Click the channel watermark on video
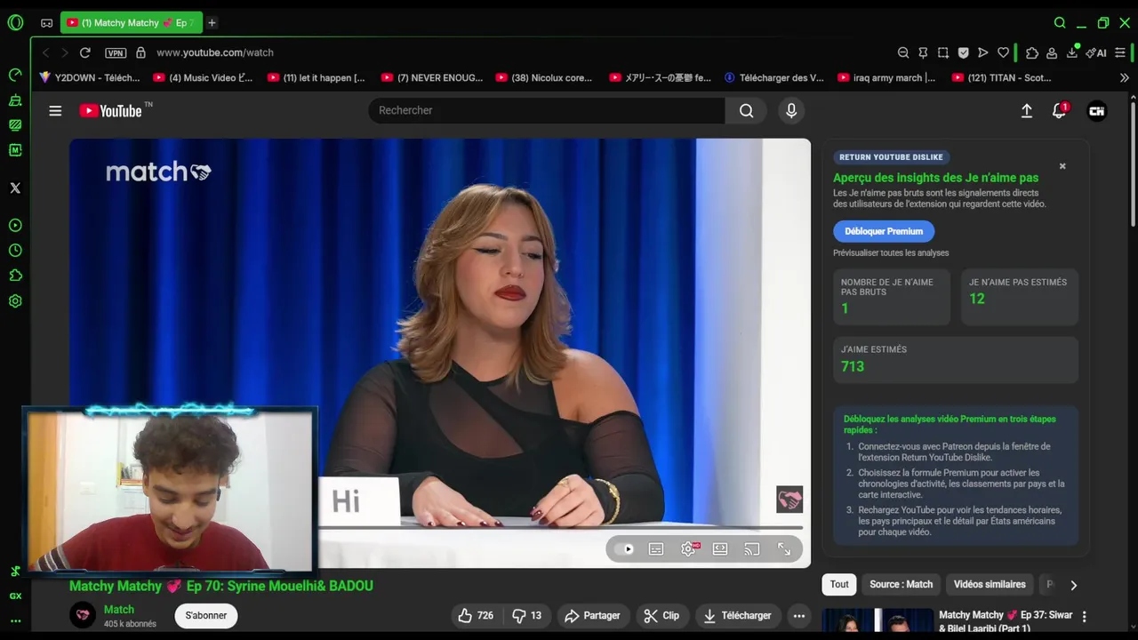Viewport: 1138px width, 640px height. 789,500
